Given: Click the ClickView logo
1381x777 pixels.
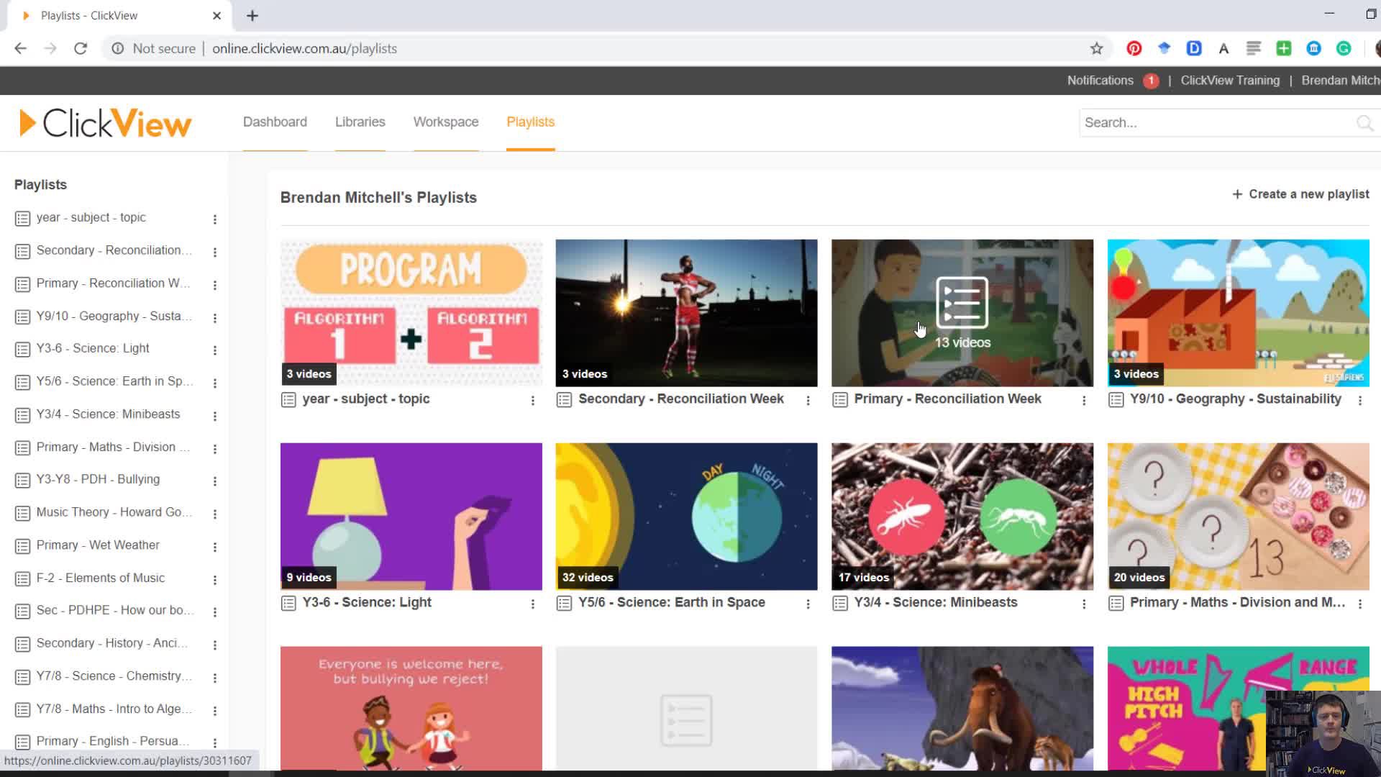Looking at the screenshot, I should (106, 123).
